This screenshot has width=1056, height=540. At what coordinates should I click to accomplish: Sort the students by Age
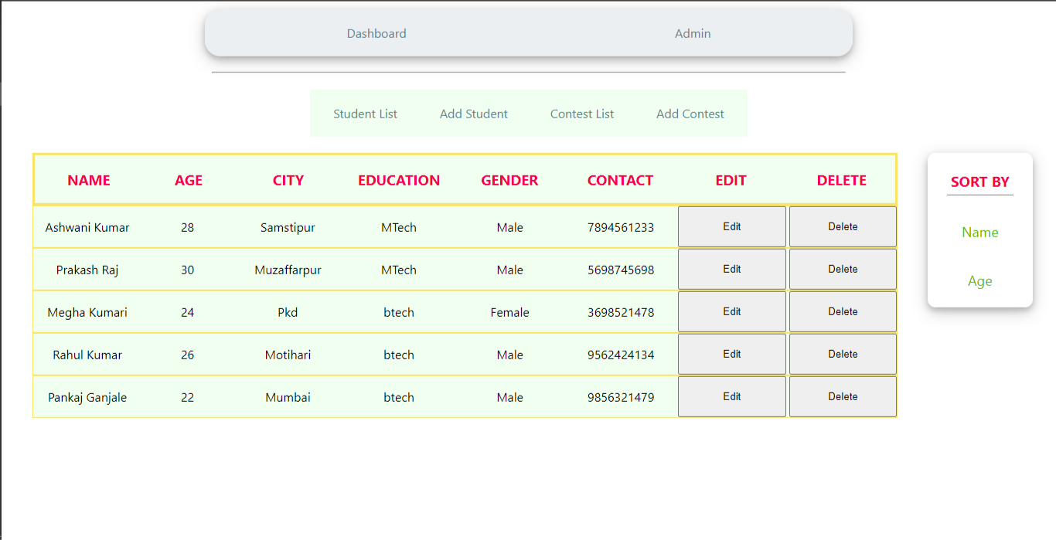[979, 280]
